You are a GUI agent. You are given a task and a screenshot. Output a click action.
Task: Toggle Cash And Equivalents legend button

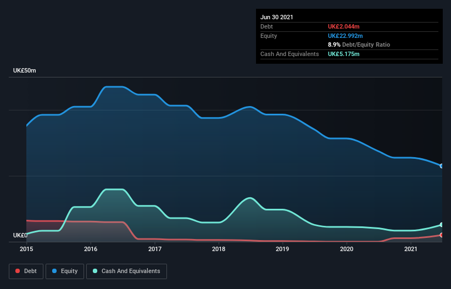tap(126, 271)
